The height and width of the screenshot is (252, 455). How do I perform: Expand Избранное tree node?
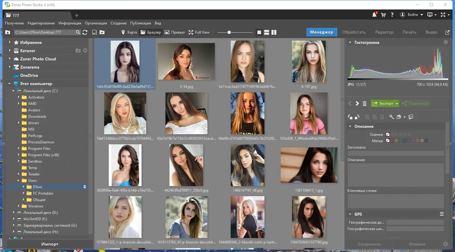point(9,42)
